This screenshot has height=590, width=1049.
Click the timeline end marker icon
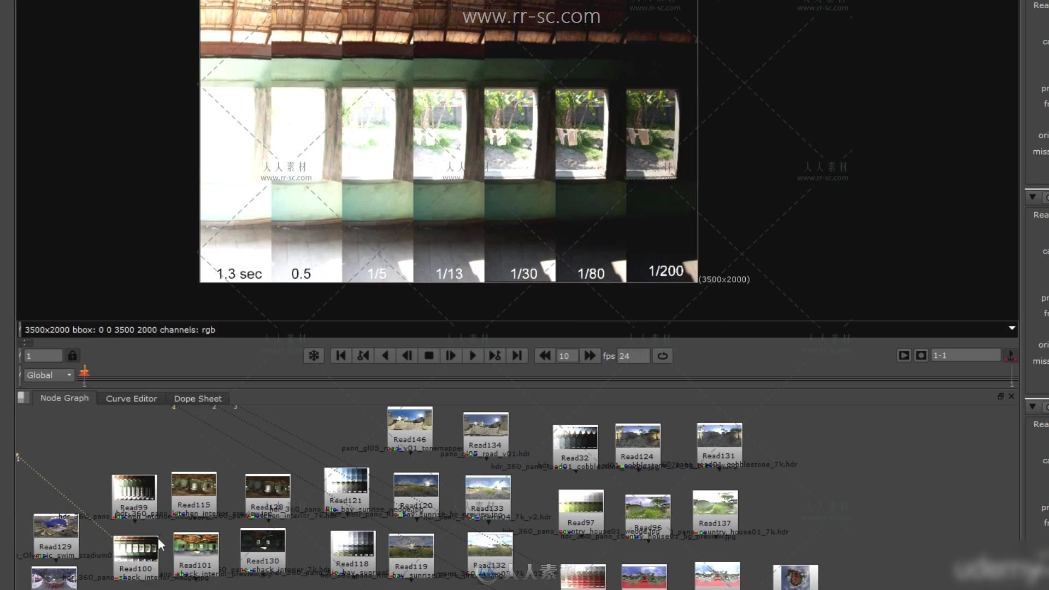coord(1011,356)
